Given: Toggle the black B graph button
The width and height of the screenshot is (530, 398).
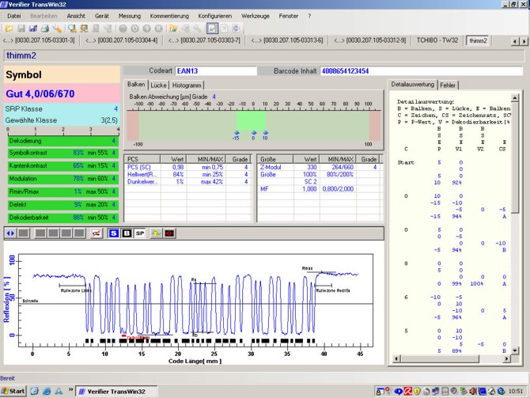Looking at the screenshot, I should (x=127, y=233).
